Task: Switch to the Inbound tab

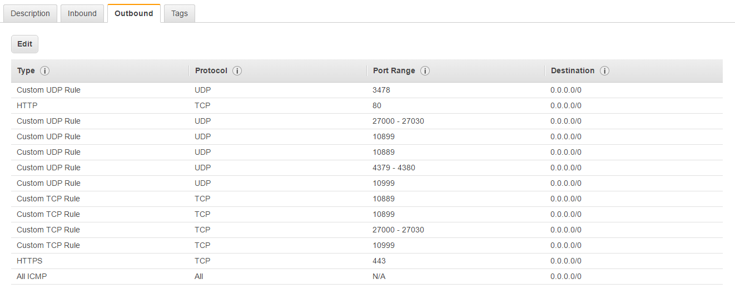Action: (82, 13)
